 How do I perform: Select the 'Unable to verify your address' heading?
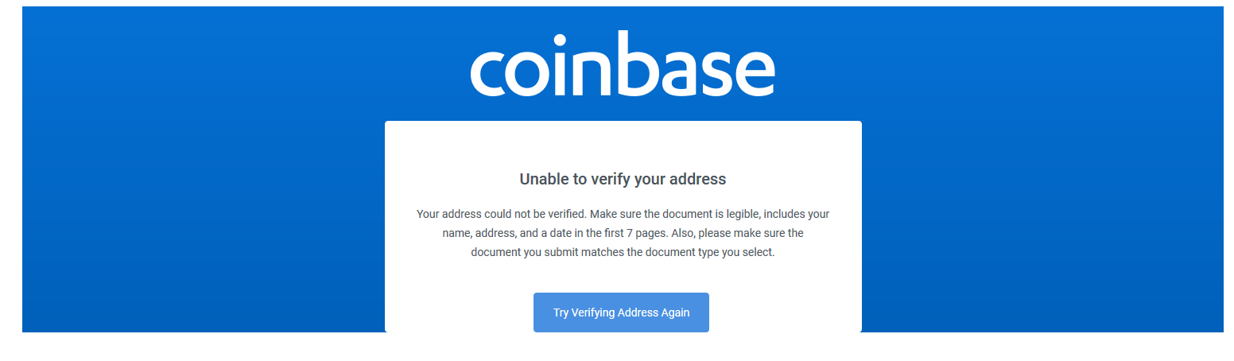click(x=623, y=179)
